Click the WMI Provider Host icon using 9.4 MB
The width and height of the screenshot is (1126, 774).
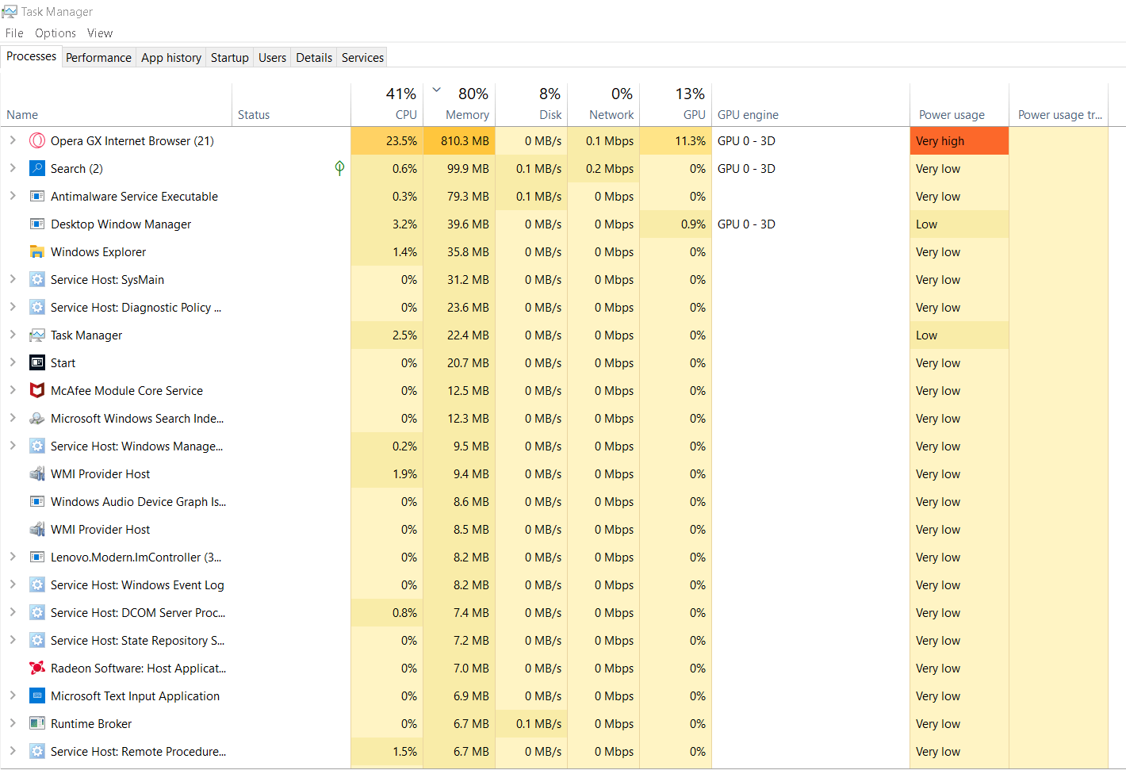(37, 474)
